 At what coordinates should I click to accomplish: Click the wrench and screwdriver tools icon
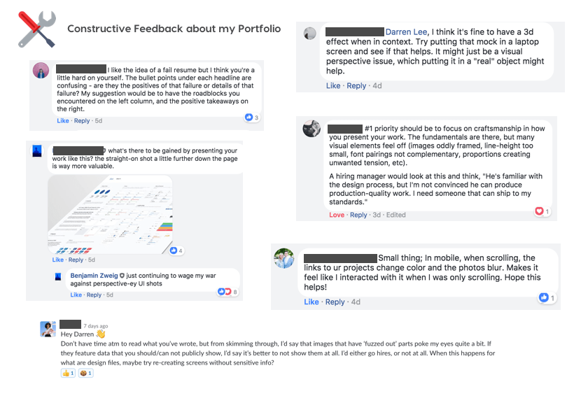(36, 29)
